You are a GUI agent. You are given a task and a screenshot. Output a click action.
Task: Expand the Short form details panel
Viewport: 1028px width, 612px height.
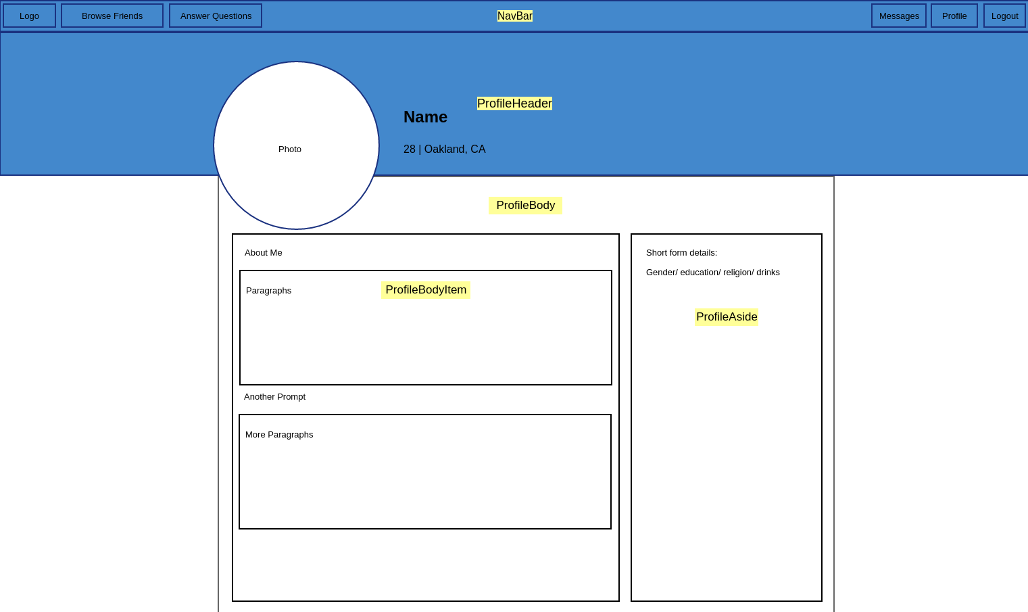point(681,252)
